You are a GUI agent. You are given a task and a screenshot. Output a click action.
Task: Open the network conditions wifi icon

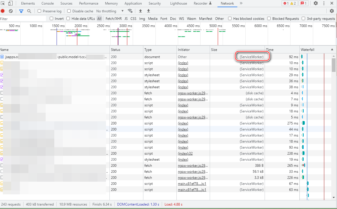(130, 11)
